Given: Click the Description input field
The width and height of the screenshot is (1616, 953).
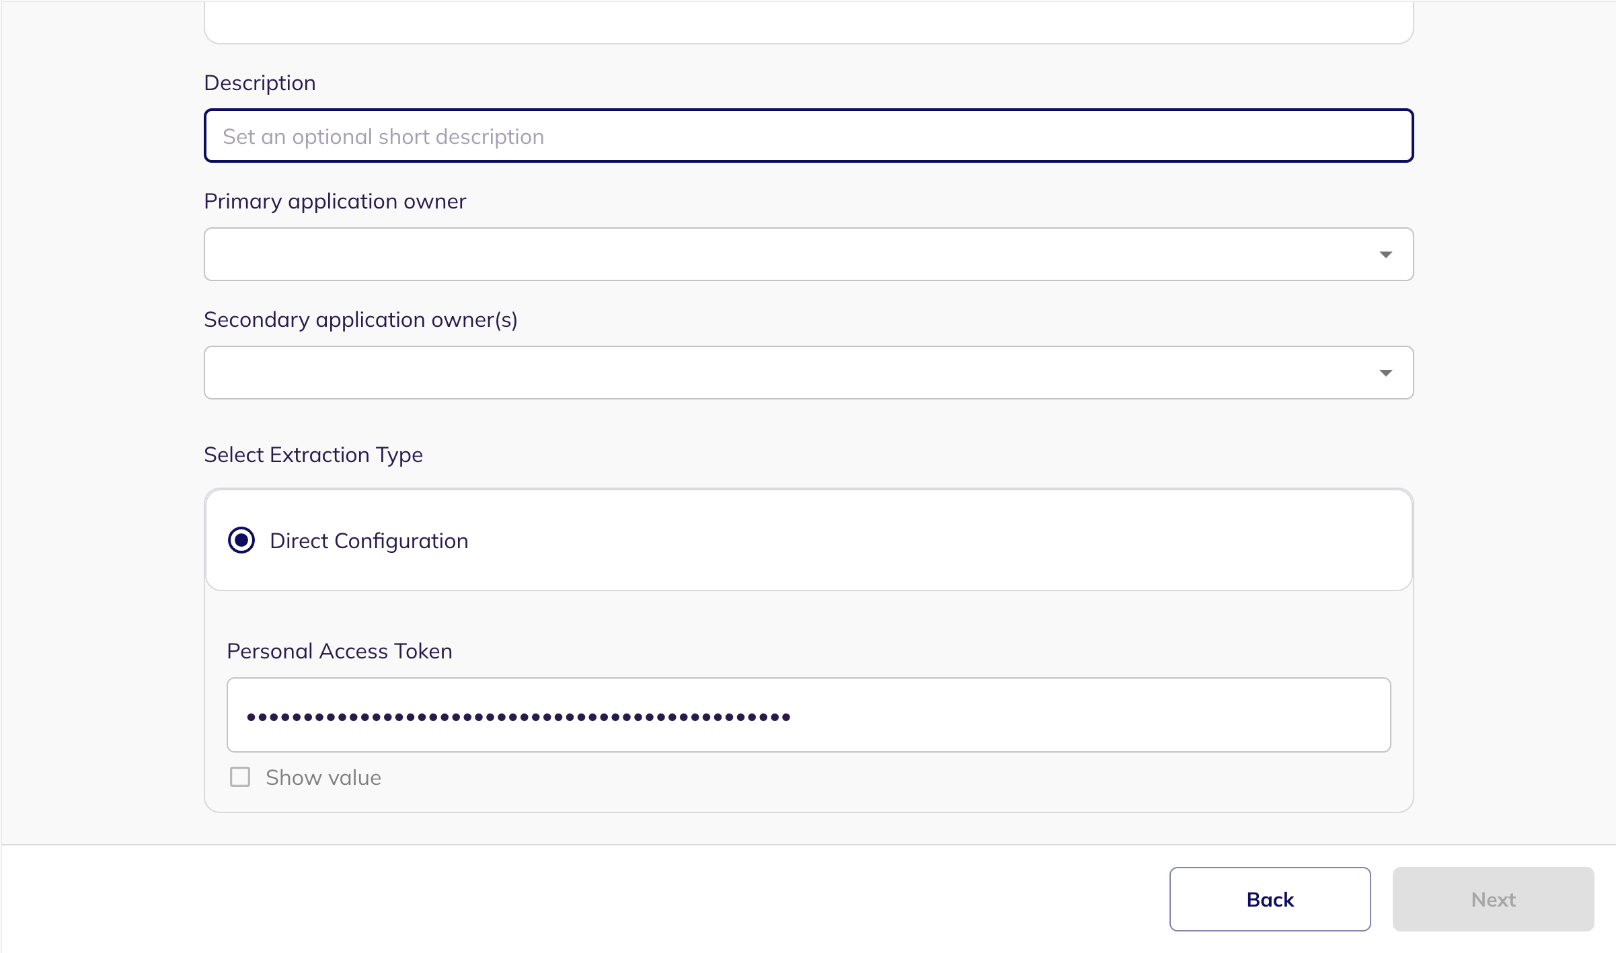Looking at the screenshot, I should coord(808,136).
